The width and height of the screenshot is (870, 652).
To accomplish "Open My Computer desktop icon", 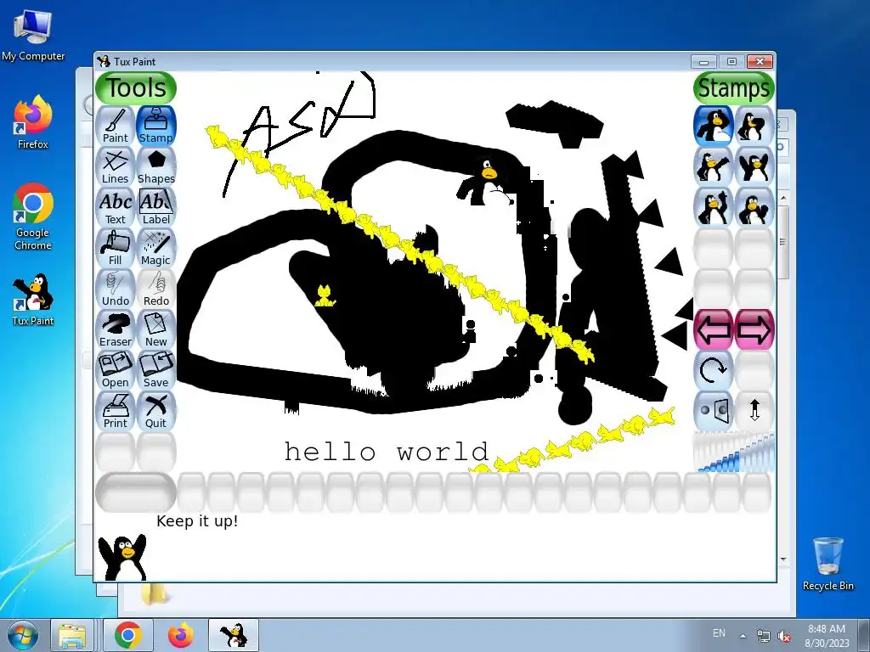I will click(x=33, y=34).
